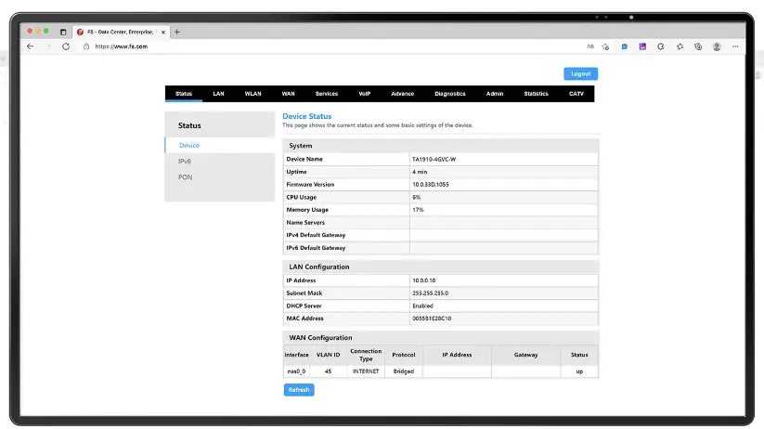Click the site lock icon in address bar
764x429 pixels.
point(86,46)
